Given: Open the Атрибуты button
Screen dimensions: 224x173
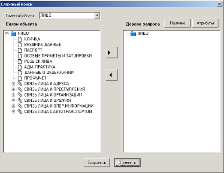Looking at the screenshot, I should (x=205, y=23).
